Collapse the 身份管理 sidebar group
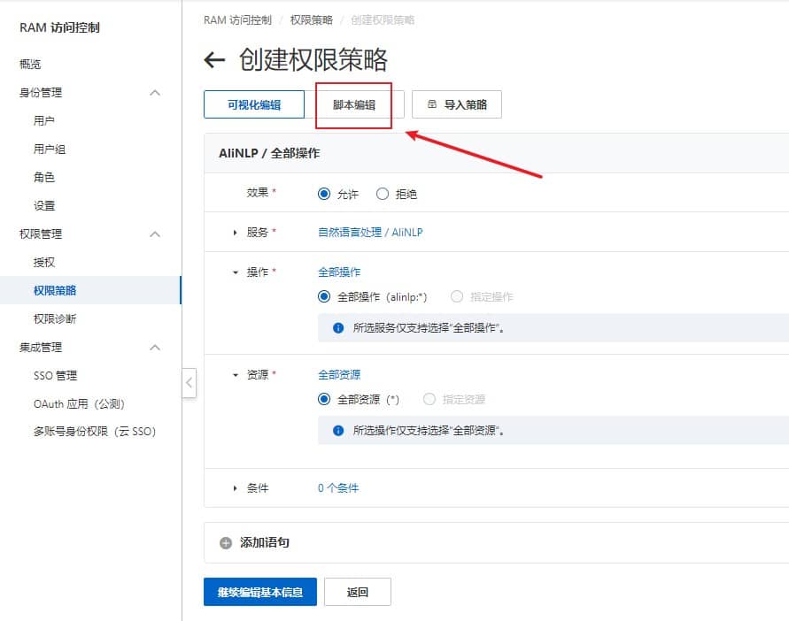789x621 pixels. (x=155, y=93)
